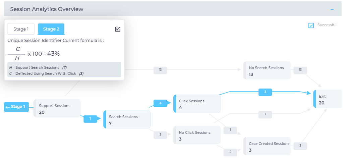Click the blue 3 flow badge to Exit
Image resolution: width=345 pixels, height=161 pixels.
pyautogui.click(x=265, y=92)
